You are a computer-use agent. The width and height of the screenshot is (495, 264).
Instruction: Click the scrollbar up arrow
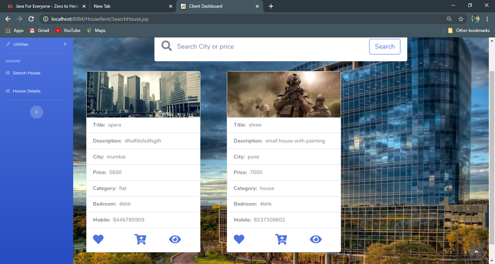492,41
